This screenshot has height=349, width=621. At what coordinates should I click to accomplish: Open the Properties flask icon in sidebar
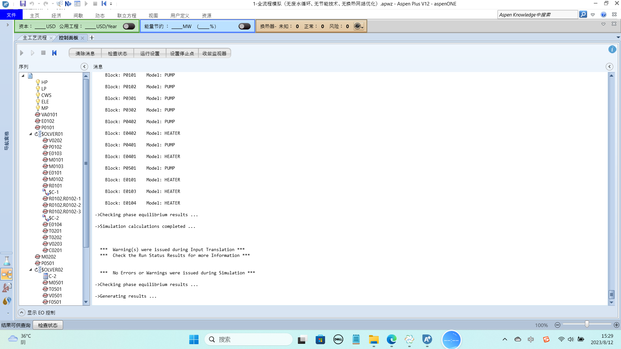pyautogui.click(x=6, y=261)
